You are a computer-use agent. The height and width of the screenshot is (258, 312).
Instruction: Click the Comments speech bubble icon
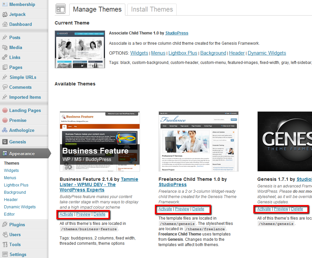(5, 87)
